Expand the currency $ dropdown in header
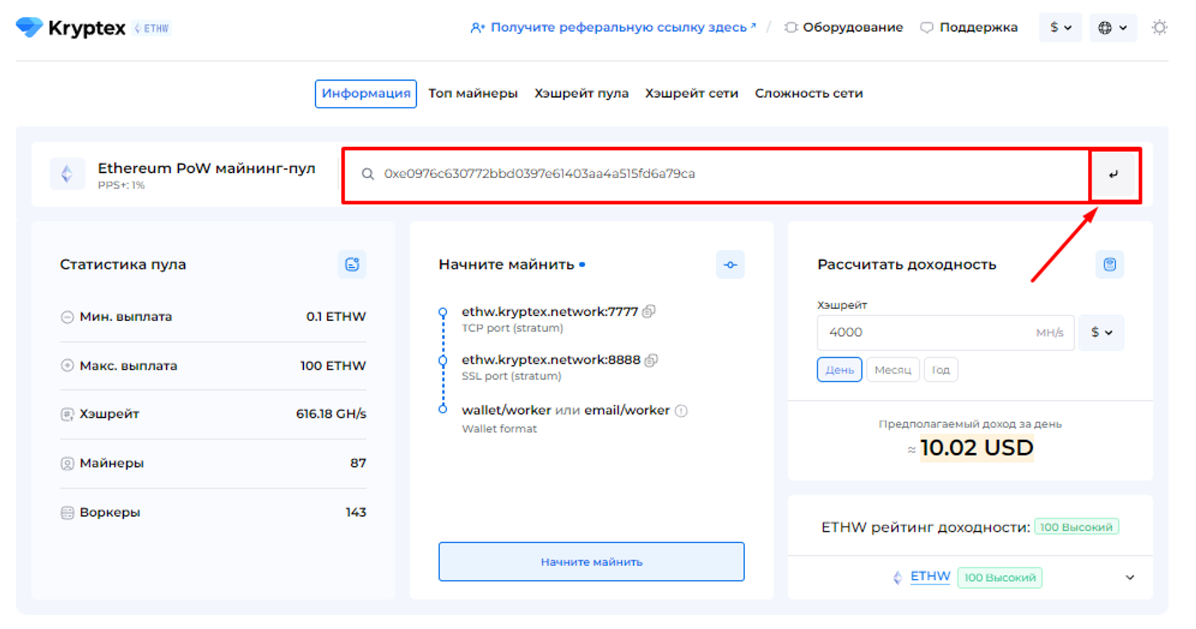Screen dimensions: 1196x629 [1060, 28]
